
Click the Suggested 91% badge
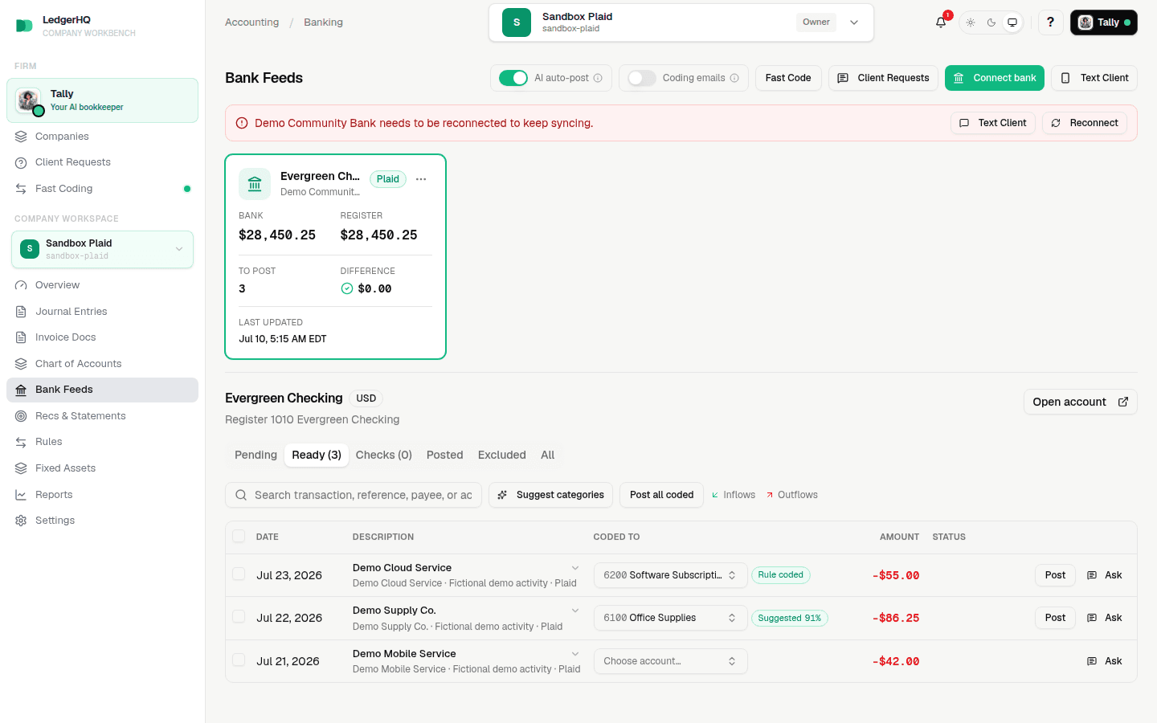[x=790, y=618]
